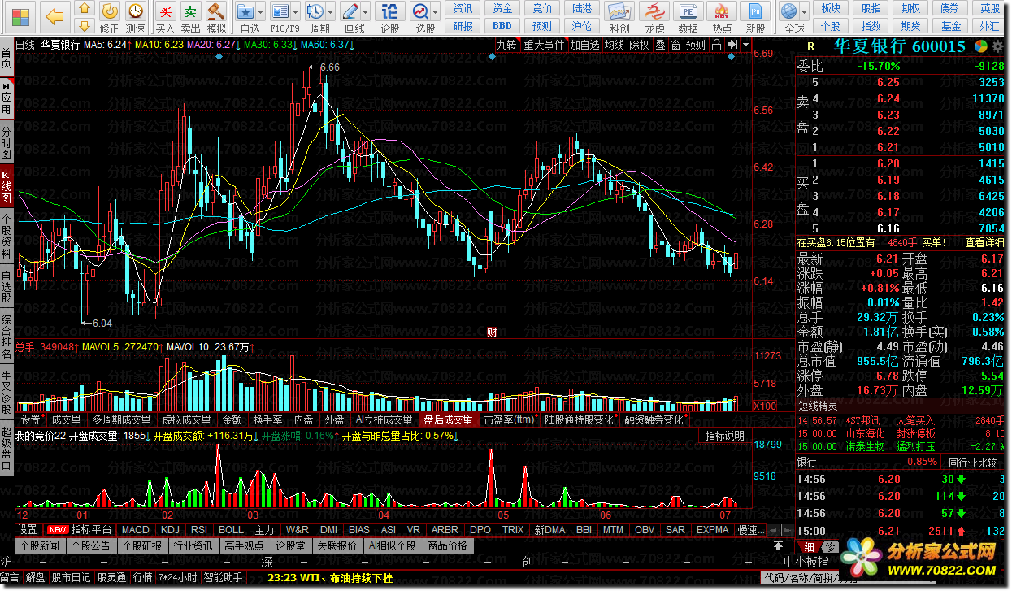Open the 科创 board icon

(x=619, y=11)
